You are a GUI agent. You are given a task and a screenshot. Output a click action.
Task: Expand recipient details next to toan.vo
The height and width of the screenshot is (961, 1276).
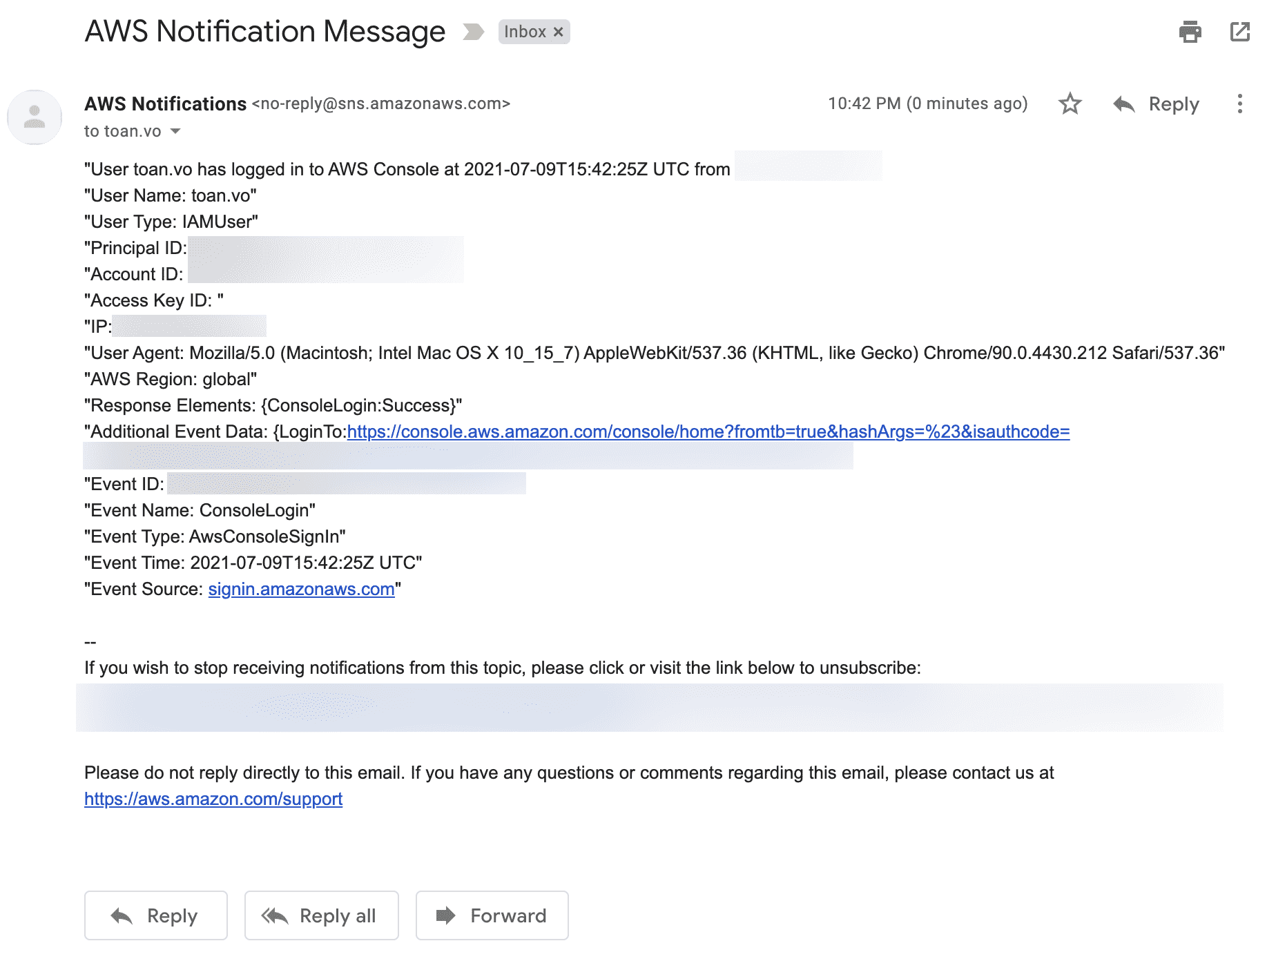coord(175,131)
